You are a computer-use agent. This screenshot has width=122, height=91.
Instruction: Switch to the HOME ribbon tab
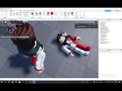(x=17, y=11)
